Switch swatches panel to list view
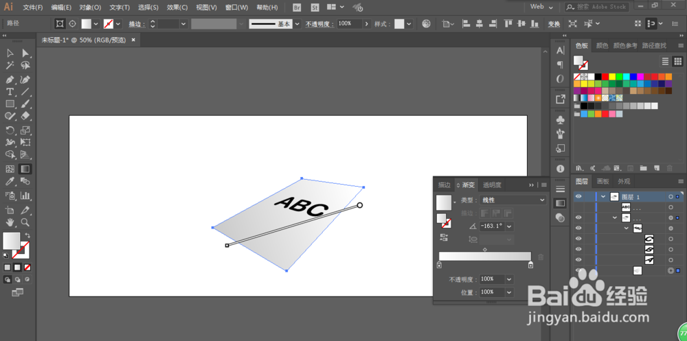This screenshot has width=687, height=341. pyautogui.click(x=665, y=61)
